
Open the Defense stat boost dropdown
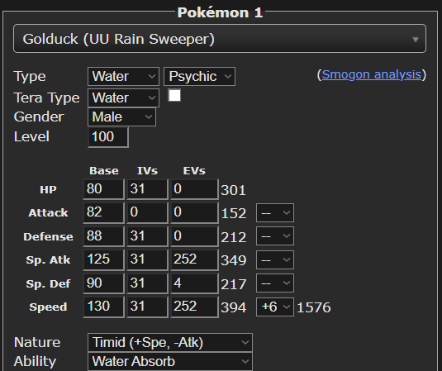(275, 236)
